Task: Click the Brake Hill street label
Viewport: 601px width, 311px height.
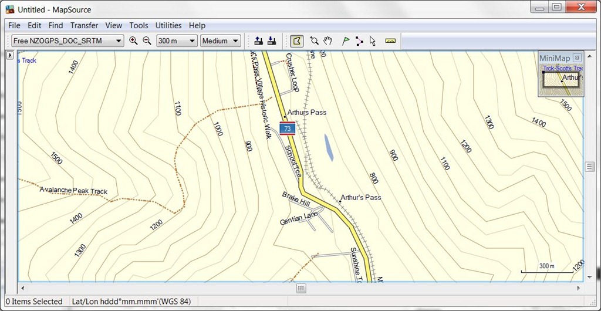Action: pyautogui.click(x=296, y=200)
